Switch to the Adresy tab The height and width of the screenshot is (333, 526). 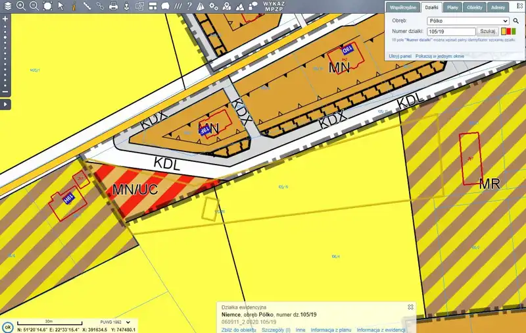point(498,7)
